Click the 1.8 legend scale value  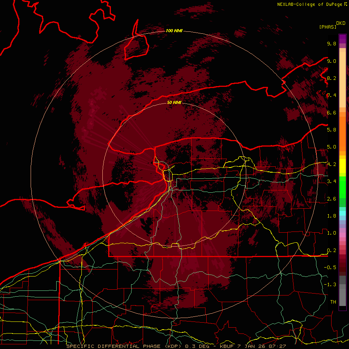(332, 216)
